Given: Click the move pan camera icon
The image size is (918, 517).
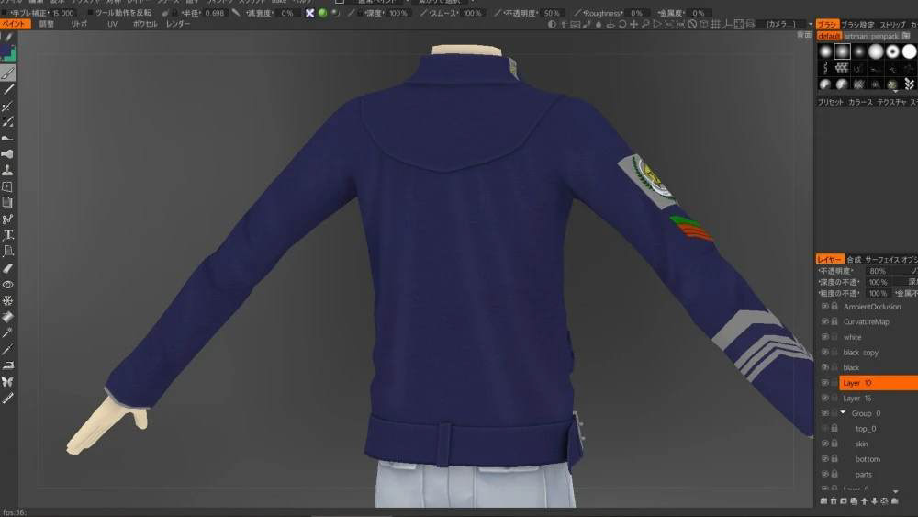Looking at the screenshot, I should [633, 24].
